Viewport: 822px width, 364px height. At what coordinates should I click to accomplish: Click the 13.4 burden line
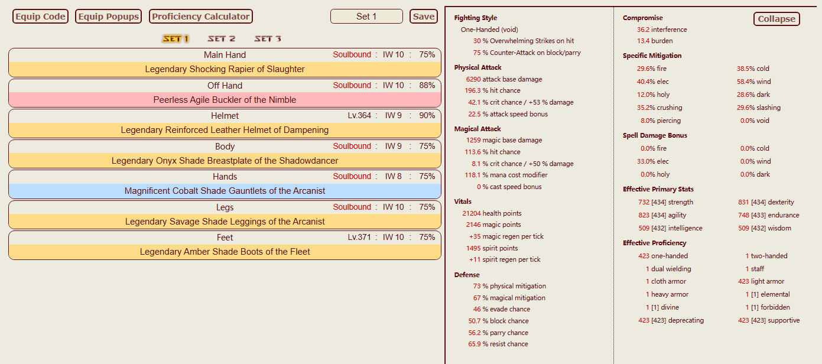(x=655, y=41)
